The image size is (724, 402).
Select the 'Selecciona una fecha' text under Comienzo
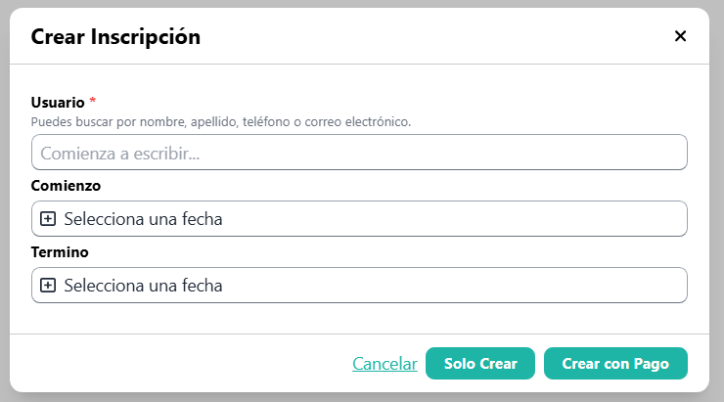coord(143,219)
